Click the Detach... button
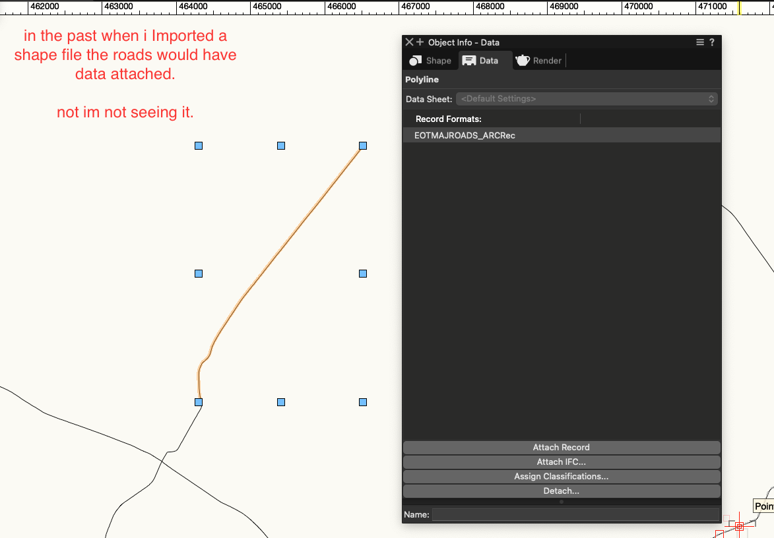The image size is (774, 538). (561, 491)
